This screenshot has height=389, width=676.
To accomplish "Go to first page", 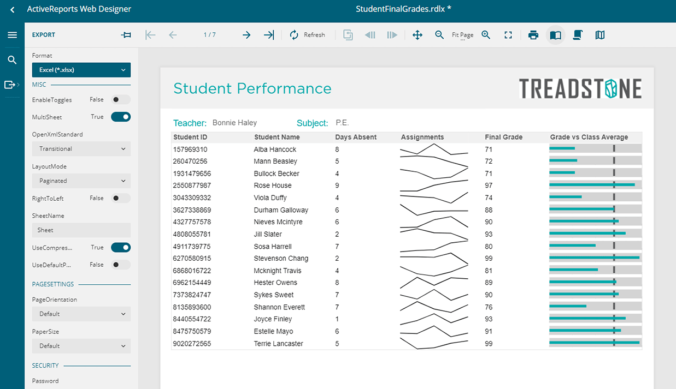I will tap(150, 35).
